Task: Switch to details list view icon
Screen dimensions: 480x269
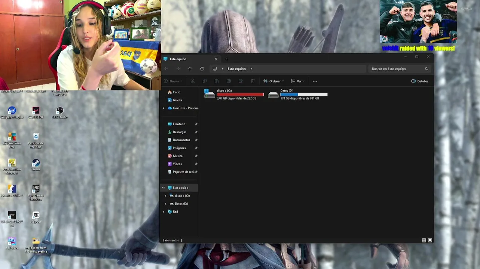Action: point(424,240)
